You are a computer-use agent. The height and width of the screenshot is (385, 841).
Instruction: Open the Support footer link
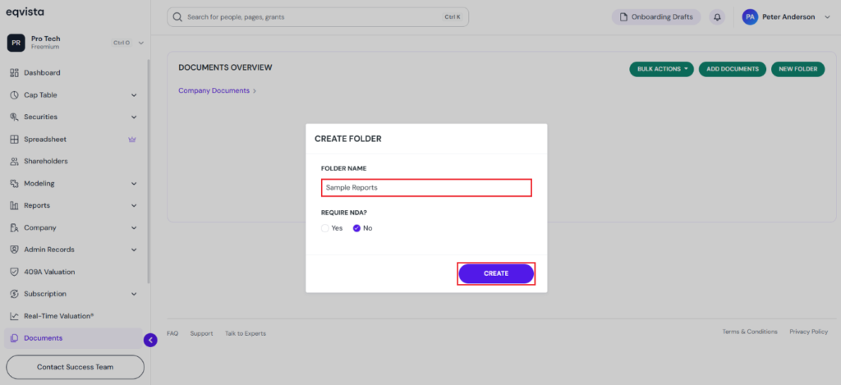(202, 333)
